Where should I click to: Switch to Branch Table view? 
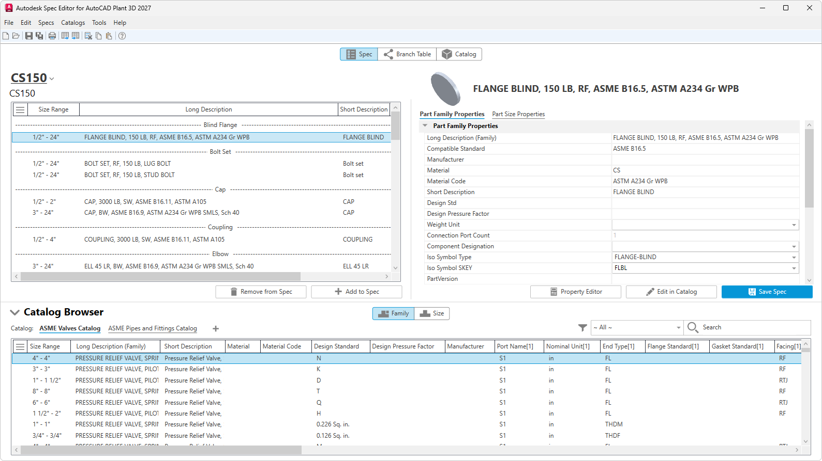(x=407, y=54)
